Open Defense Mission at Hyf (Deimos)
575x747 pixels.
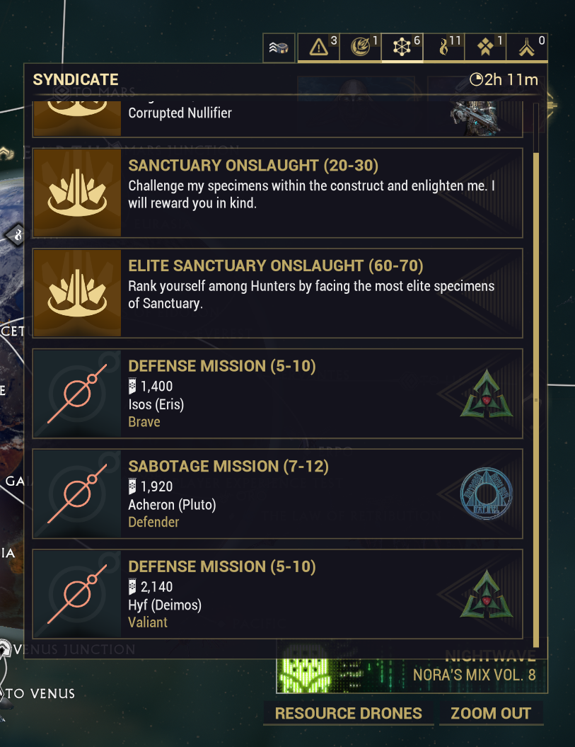pyautogui.click(x=277, y=594)
